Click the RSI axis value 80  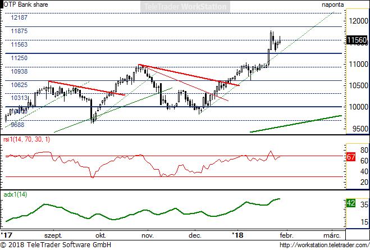pyautogui.click(x=364, y=150)
